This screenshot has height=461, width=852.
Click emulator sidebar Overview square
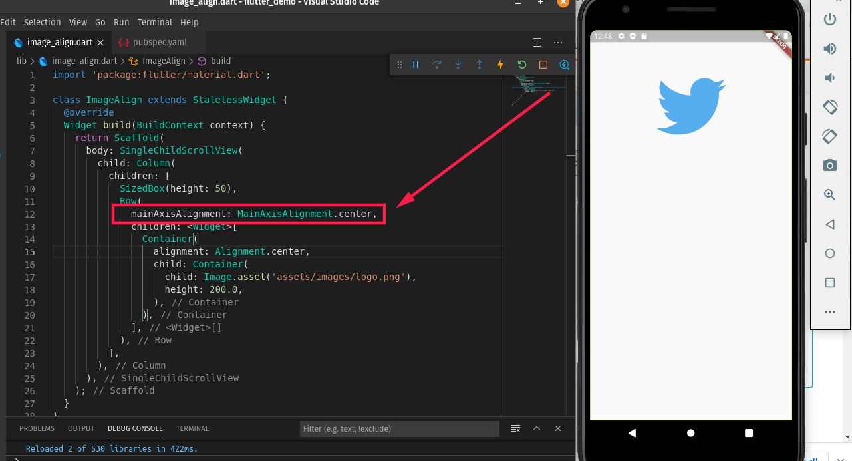pyautogui.click(x=830, y=283)
